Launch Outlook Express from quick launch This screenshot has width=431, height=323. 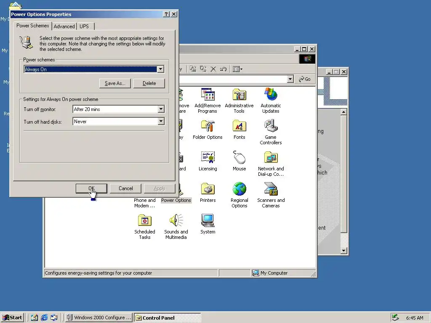[54, 318]
